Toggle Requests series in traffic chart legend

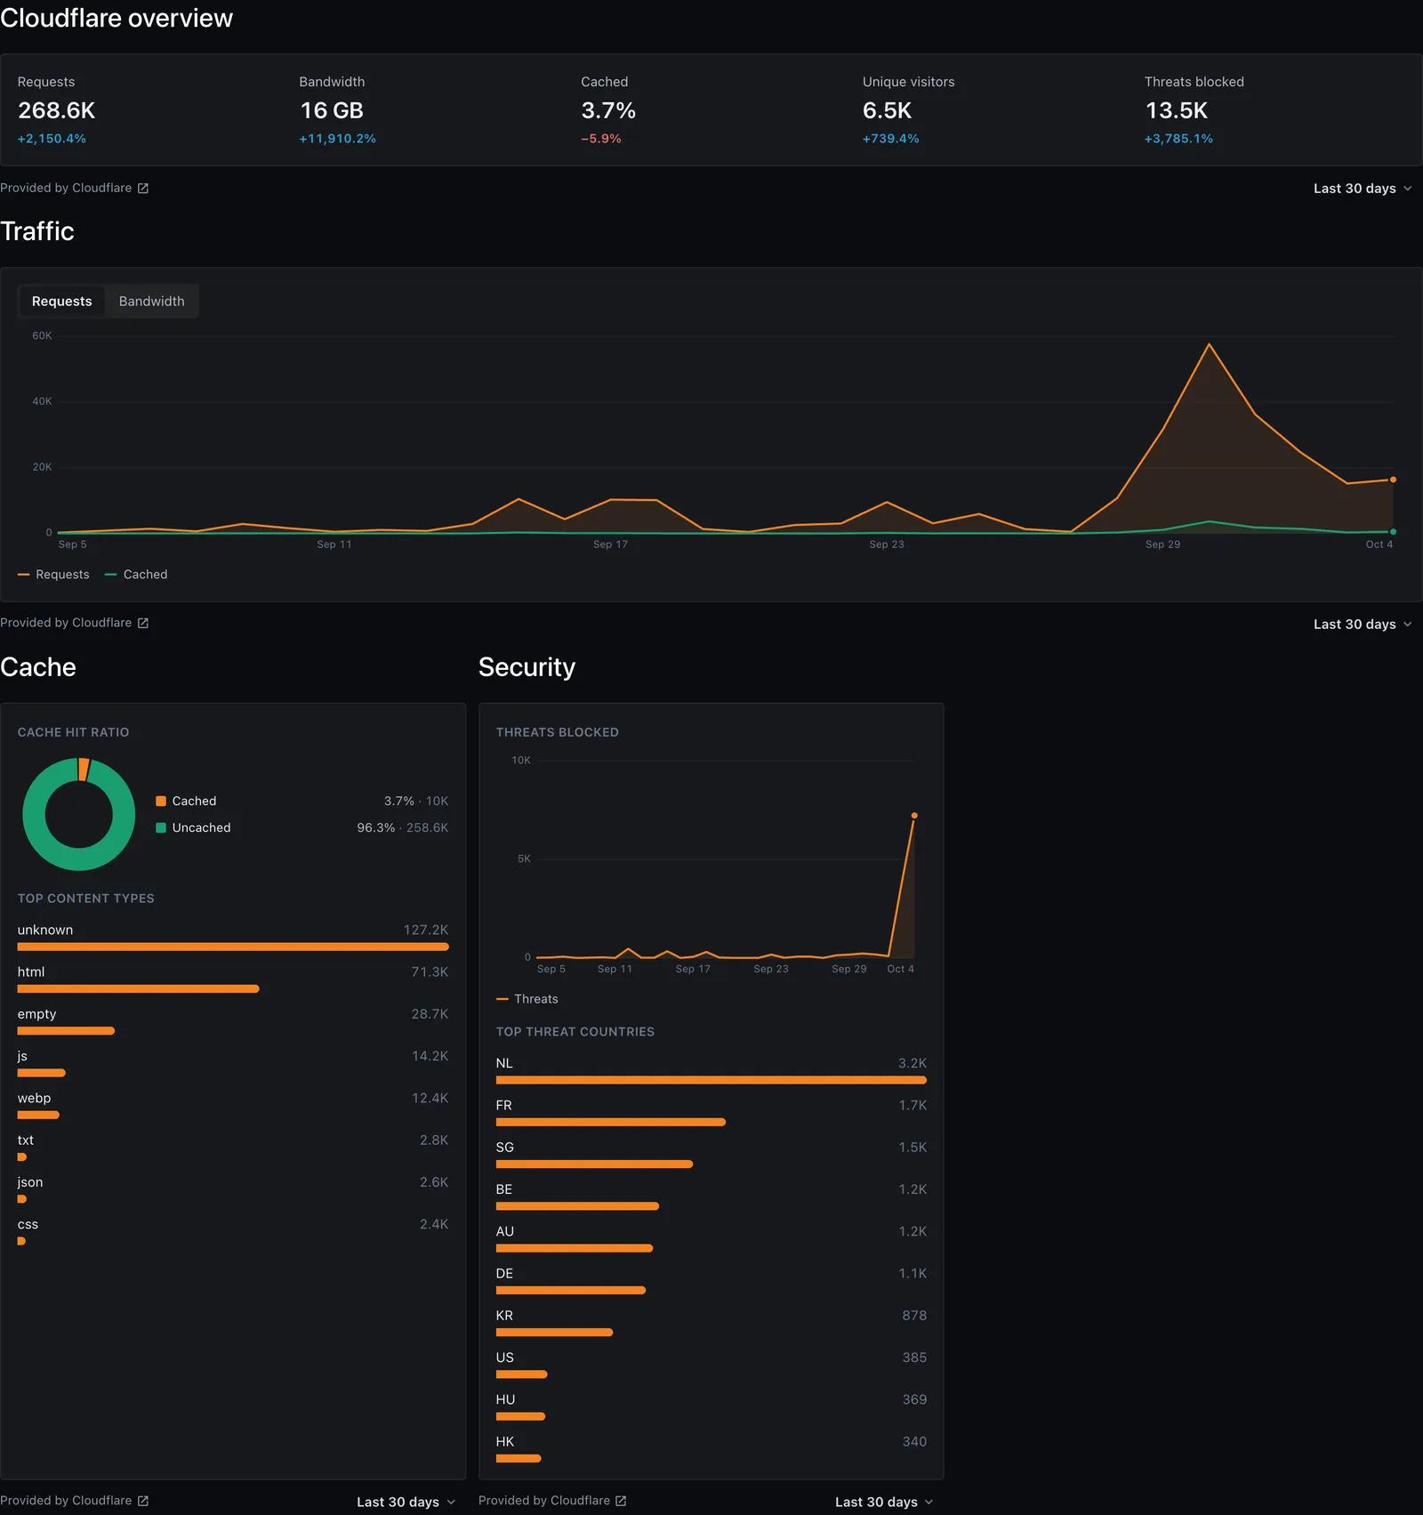point(53,575)
